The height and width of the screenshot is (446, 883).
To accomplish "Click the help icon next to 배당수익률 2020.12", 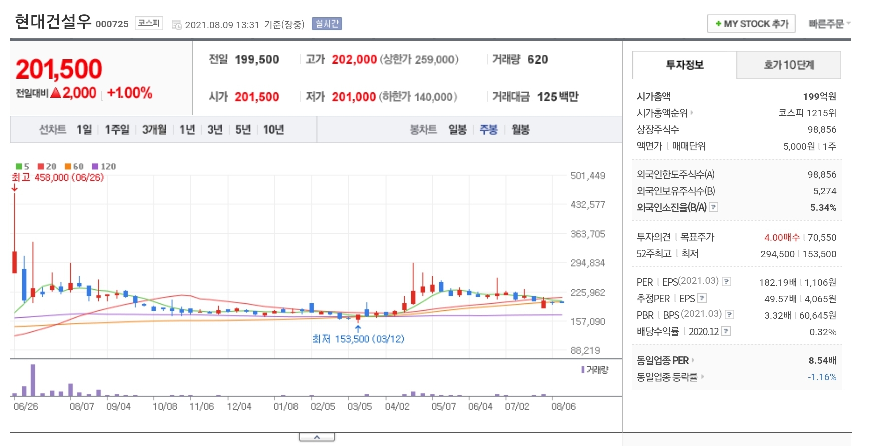I will [726, 331].
